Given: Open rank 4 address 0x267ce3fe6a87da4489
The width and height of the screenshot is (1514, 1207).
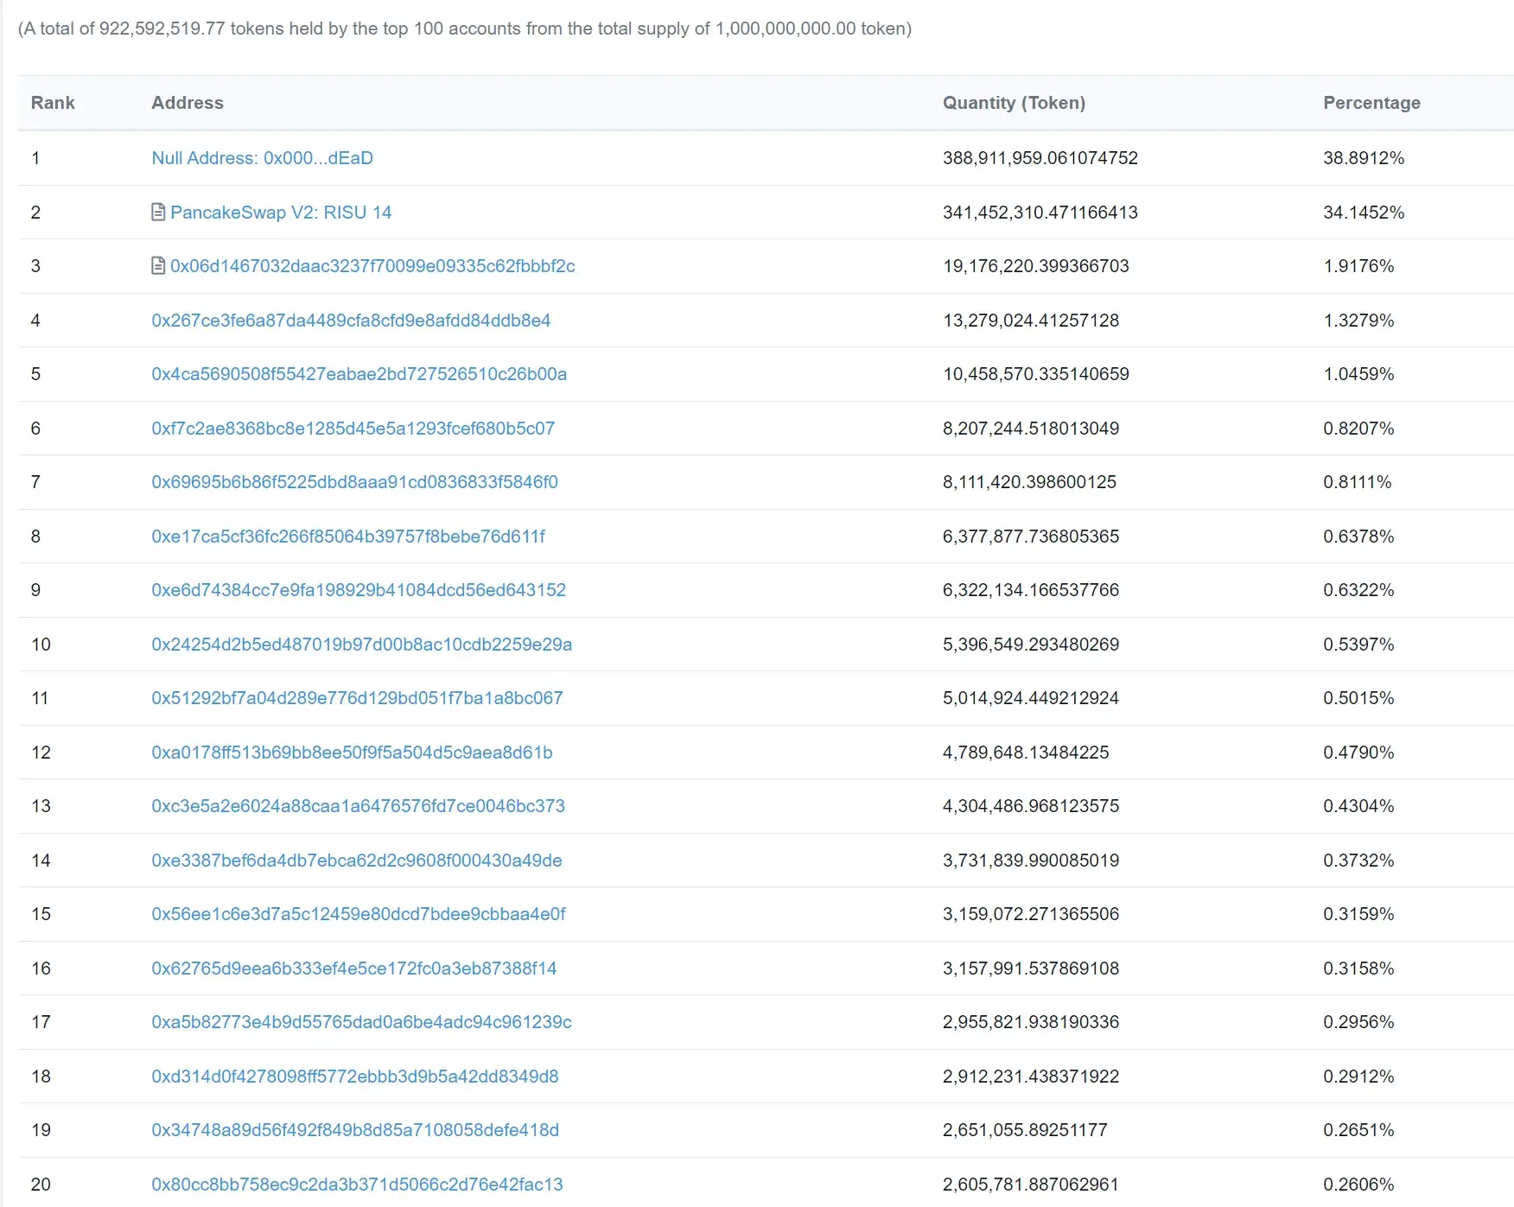Looking at the screenshot, I should point(351,321).
